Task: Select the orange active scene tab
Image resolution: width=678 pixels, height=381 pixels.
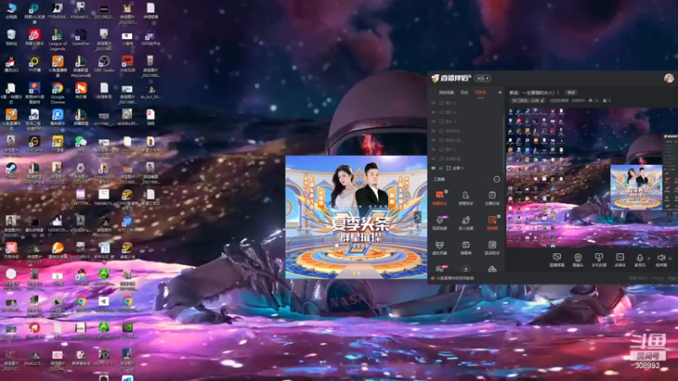Action: tap(481, 92)
